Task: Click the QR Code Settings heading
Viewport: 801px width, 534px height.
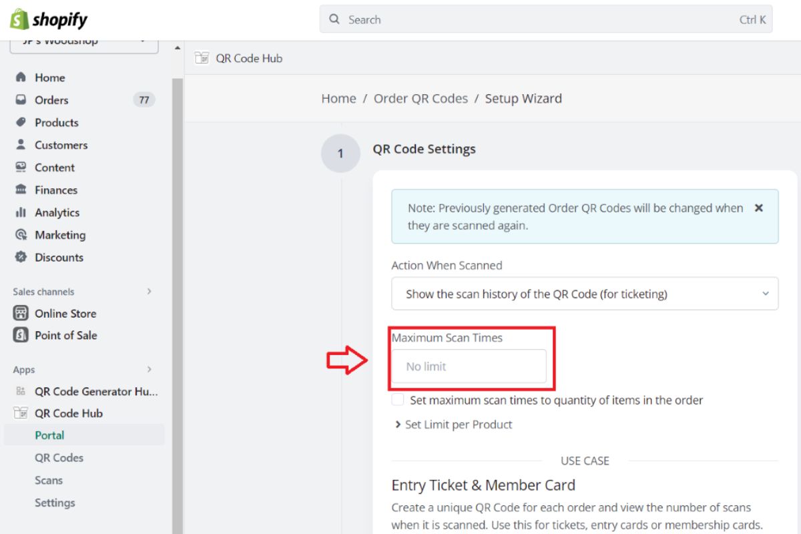Action: (x=424, y=149)
